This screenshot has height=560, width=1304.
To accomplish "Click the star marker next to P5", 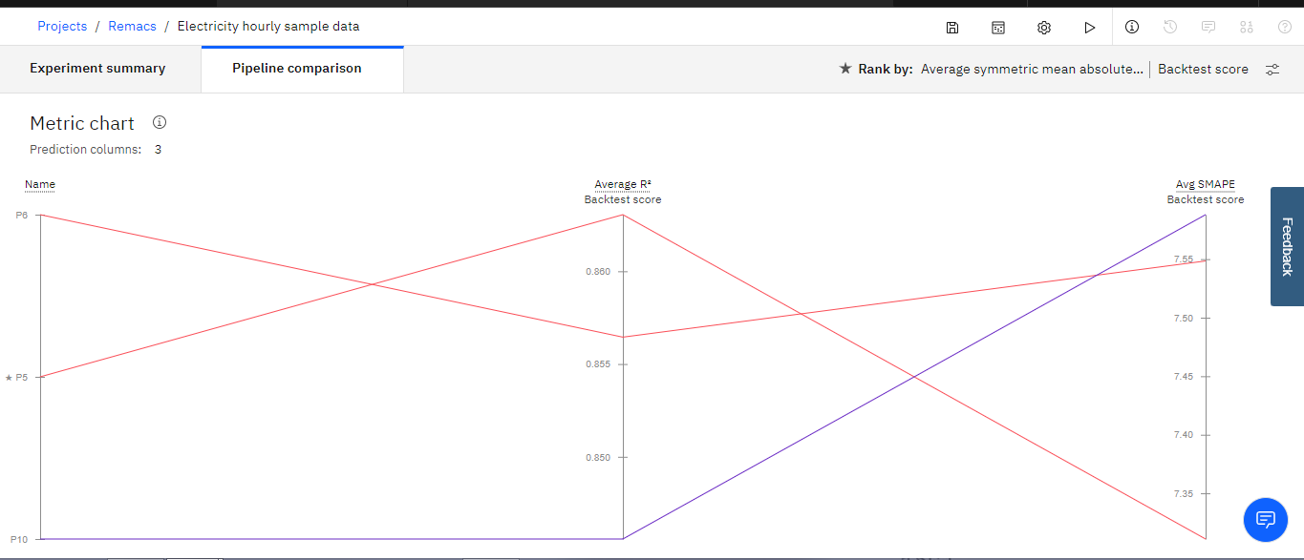I will click(9, 378).
